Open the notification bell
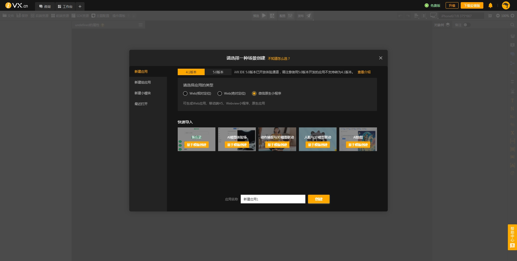 (490, 5)
